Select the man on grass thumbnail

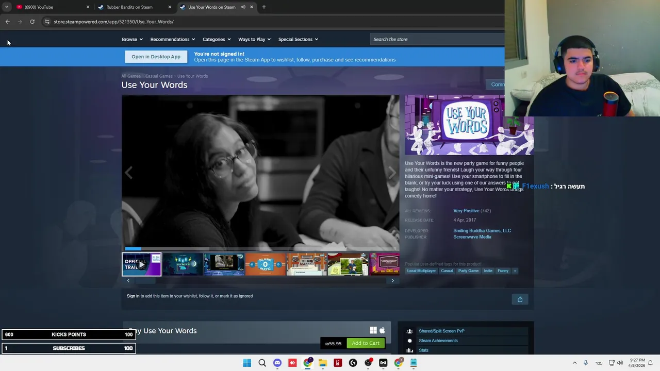pos(348,264)
